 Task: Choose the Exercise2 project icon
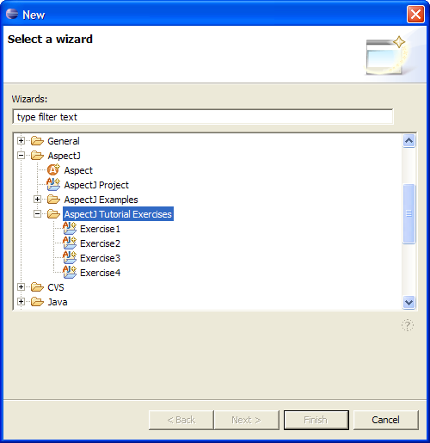point(70,243)
